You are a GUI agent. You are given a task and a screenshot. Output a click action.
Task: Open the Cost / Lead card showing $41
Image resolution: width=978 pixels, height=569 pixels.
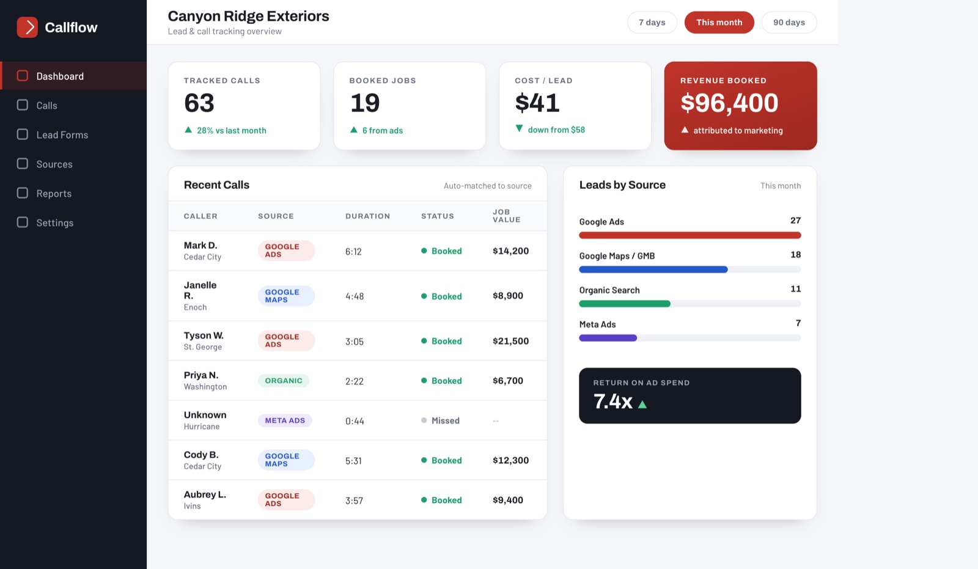575,106
